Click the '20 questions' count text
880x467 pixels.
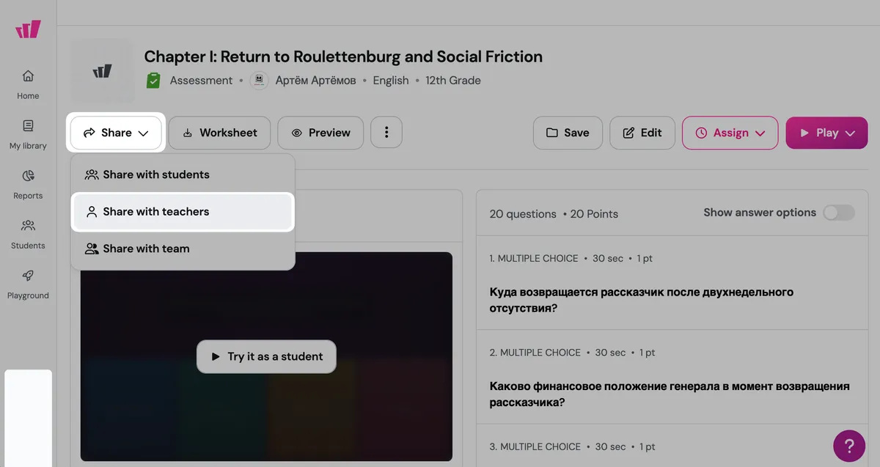523,214
